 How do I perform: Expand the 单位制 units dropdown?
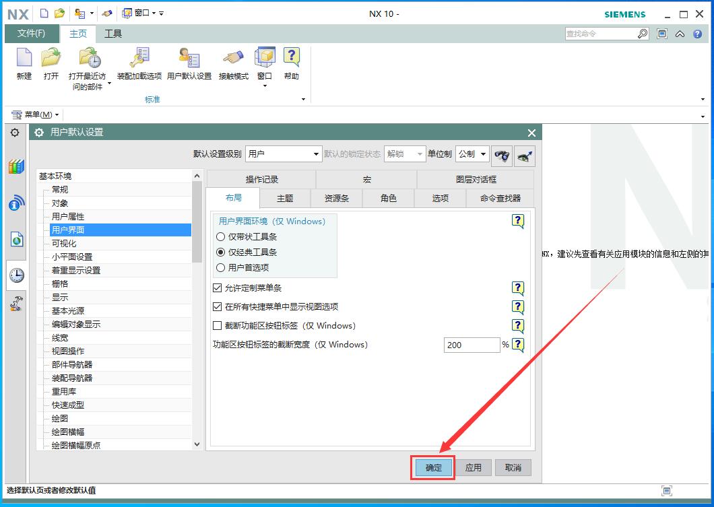tap(472, 154)
